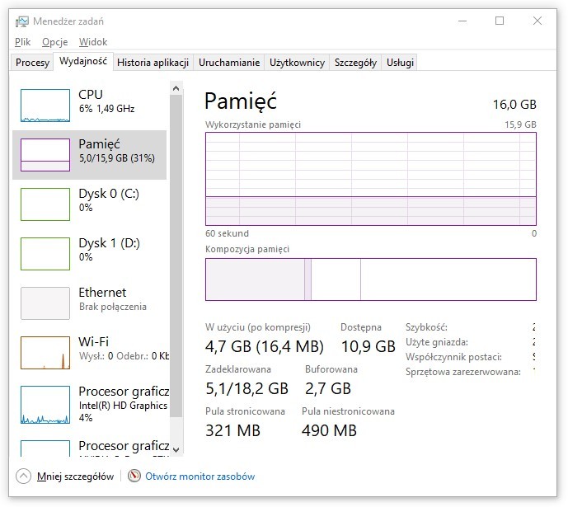Viewport: 568px width, 507px height.
Task: Click the Zadeklarowana 5,1/18,2 GB value
Action: tap(246, 388)
